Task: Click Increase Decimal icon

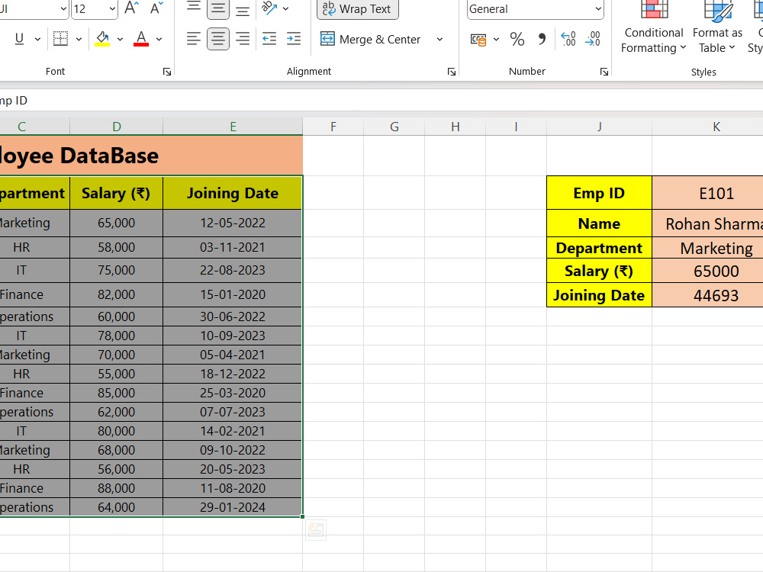Action: coord(568,40)
